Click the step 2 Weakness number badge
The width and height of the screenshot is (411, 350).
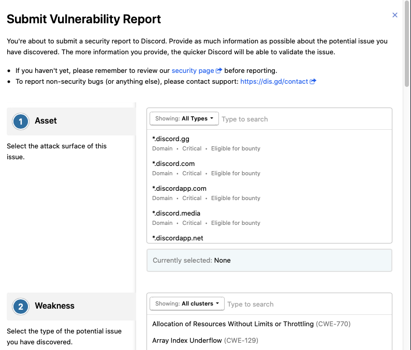tap(20, 307)
